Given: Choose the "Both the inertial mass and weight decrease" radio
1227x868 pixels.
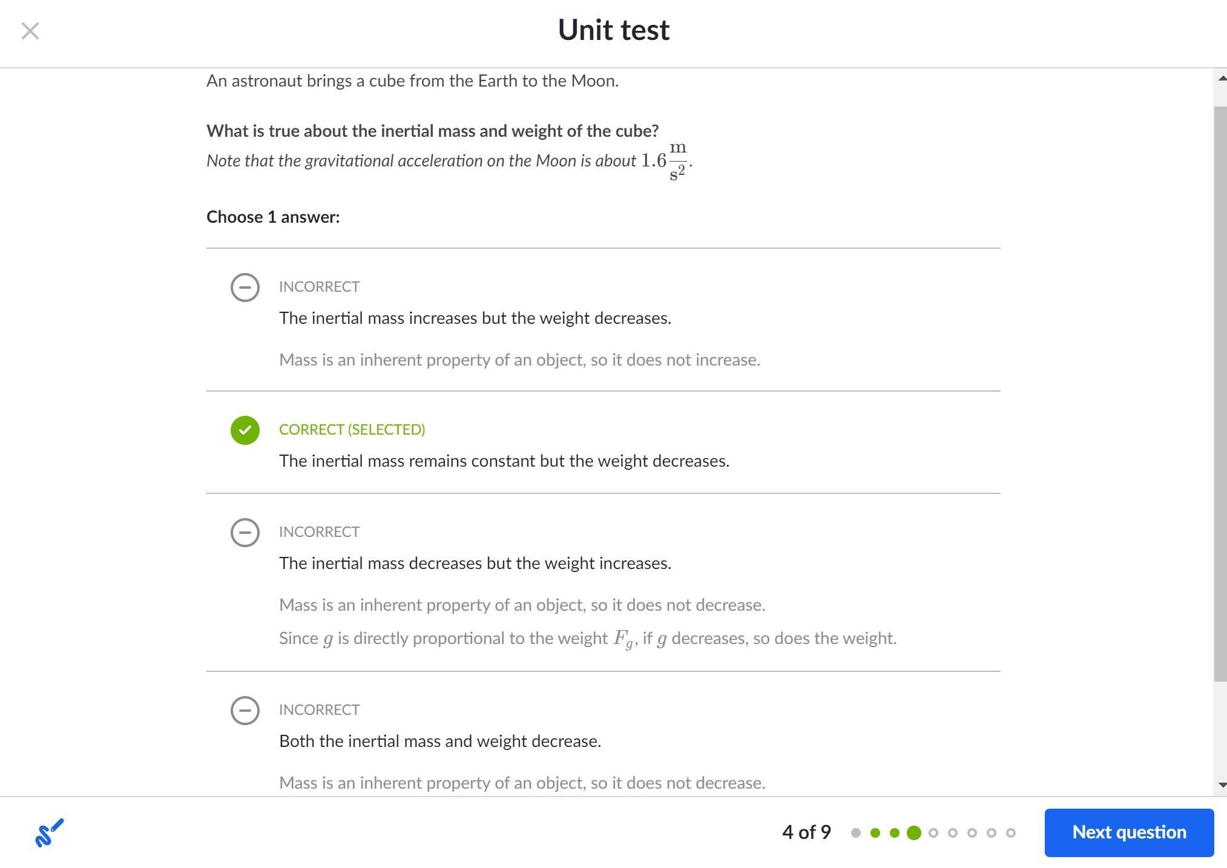Looking at the screenshot, I should point(245,711).
